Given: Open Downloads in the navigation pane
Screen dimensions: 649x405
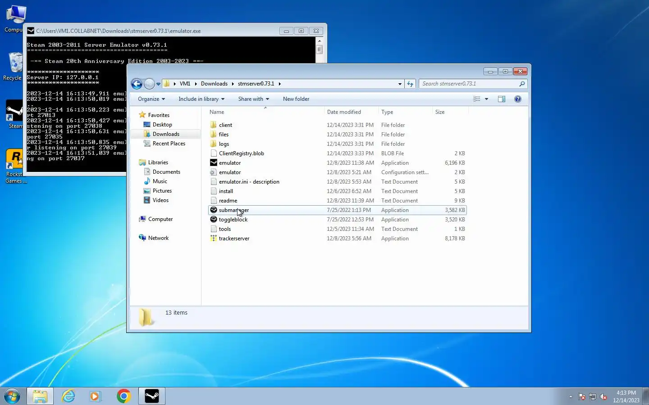Looking at the screenshot, I should point(166,134).
